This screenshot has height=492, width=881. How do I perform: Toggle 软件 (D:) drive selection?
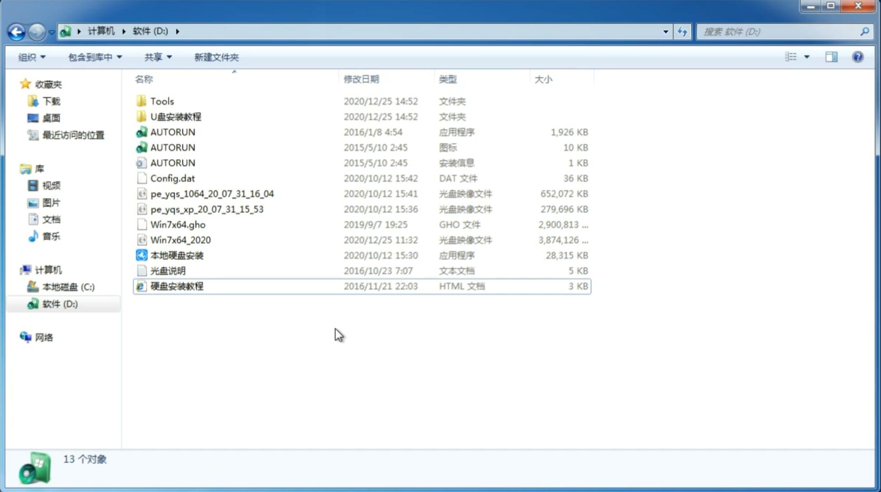click(59, 303)
